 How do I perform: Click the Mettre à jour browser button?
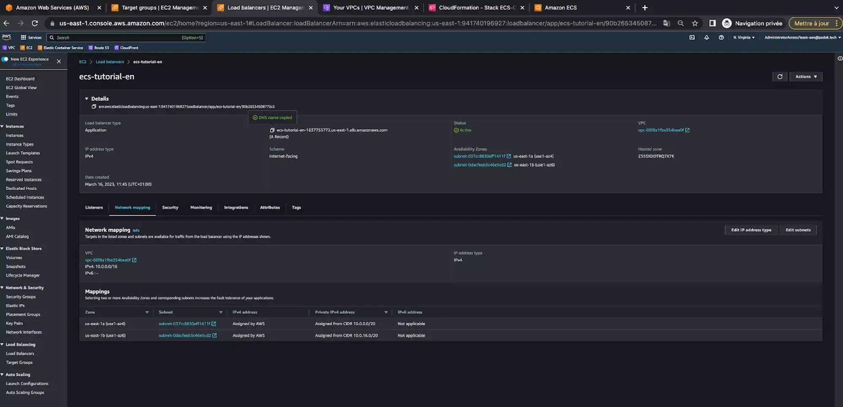point(815,23)
